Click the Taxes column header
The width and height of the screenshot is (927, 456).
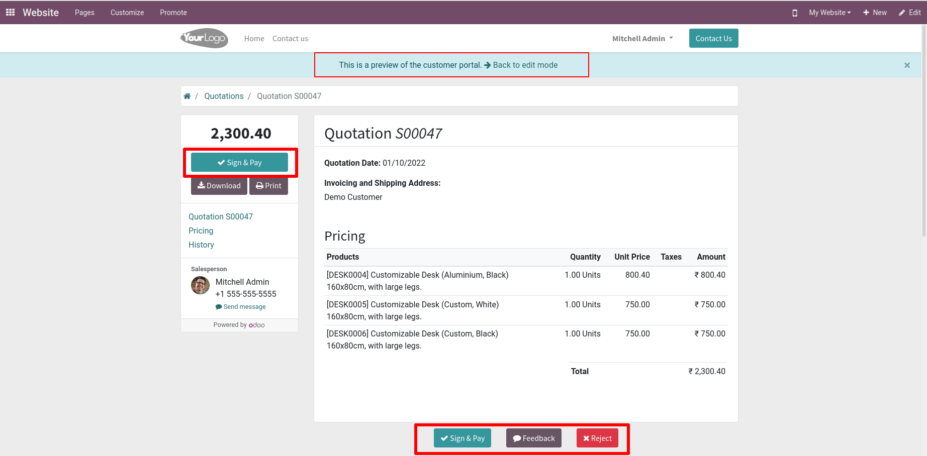671,257
